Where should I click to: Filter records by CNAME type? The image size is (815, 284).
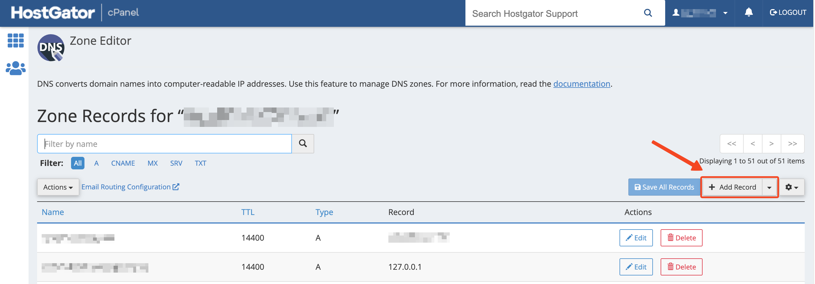[123, 163]
